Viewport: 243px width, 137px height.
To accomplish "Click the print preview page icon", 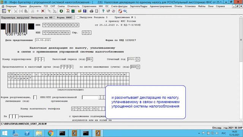I will 96,11.
